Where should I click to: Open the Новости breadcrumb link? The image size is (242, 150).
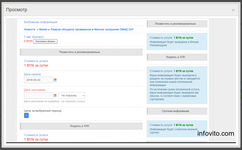click(29, 29)
